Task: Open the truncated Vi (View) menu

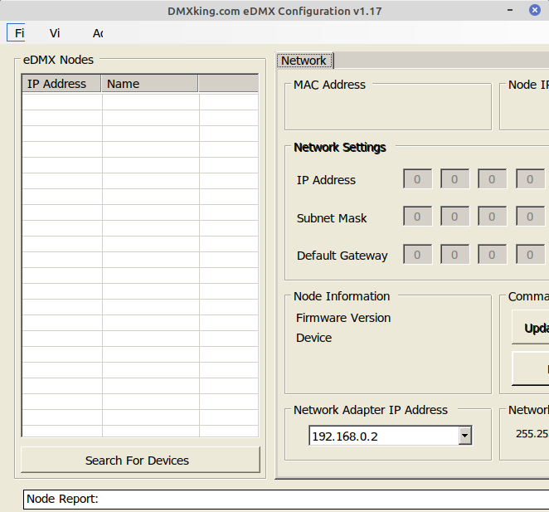Action: pyautogui.click(x=55, y=33)
